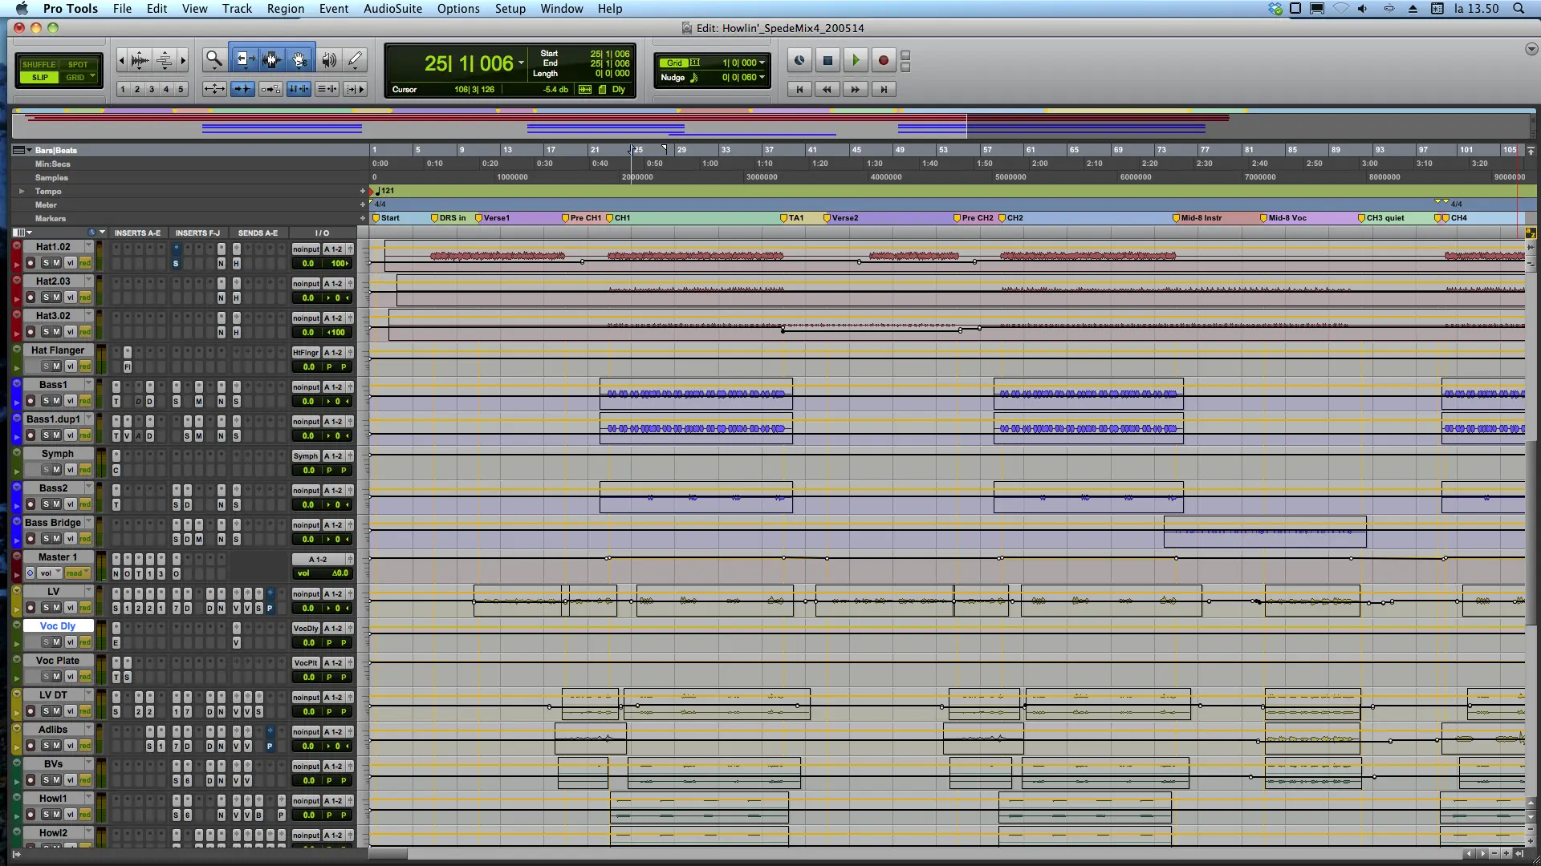Image resolution: width=1541 pixels, height=866 pixels.
Task: Select the Pencil tool
Action: pos(356,59)
